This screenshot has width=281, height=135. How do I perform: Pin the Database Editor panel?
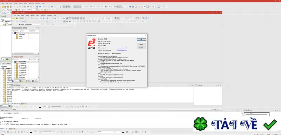pos(36,28)
